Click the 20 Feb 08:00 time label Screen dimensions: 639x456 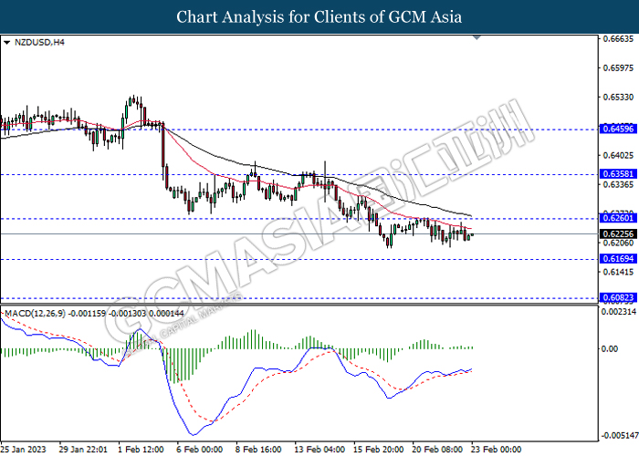437,450
